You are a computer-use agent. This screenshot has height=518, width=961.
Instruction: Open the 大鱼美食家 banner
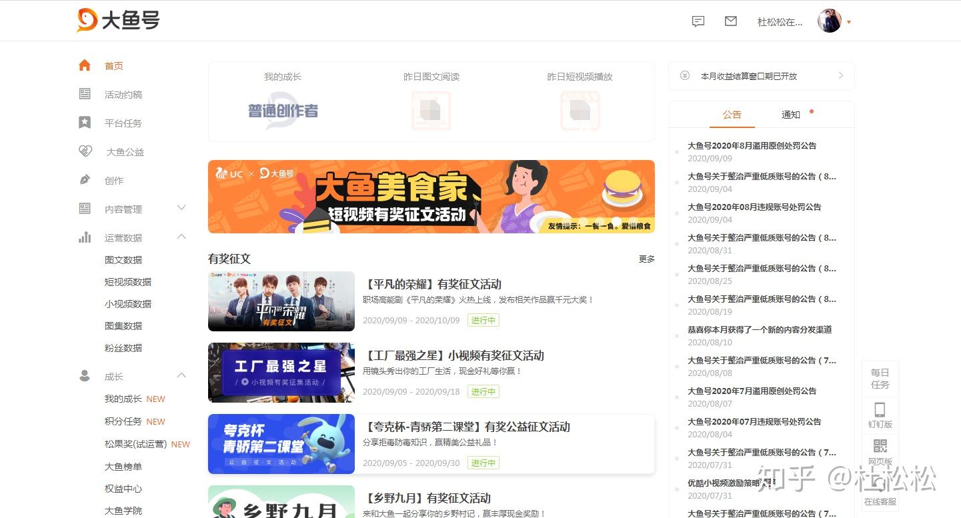point(431,197)
